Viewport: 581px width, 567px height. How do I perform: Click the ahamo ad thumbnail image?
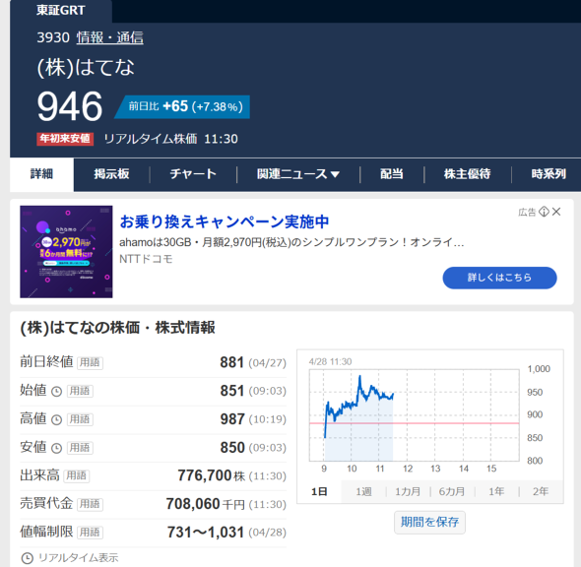pos(66,251)
